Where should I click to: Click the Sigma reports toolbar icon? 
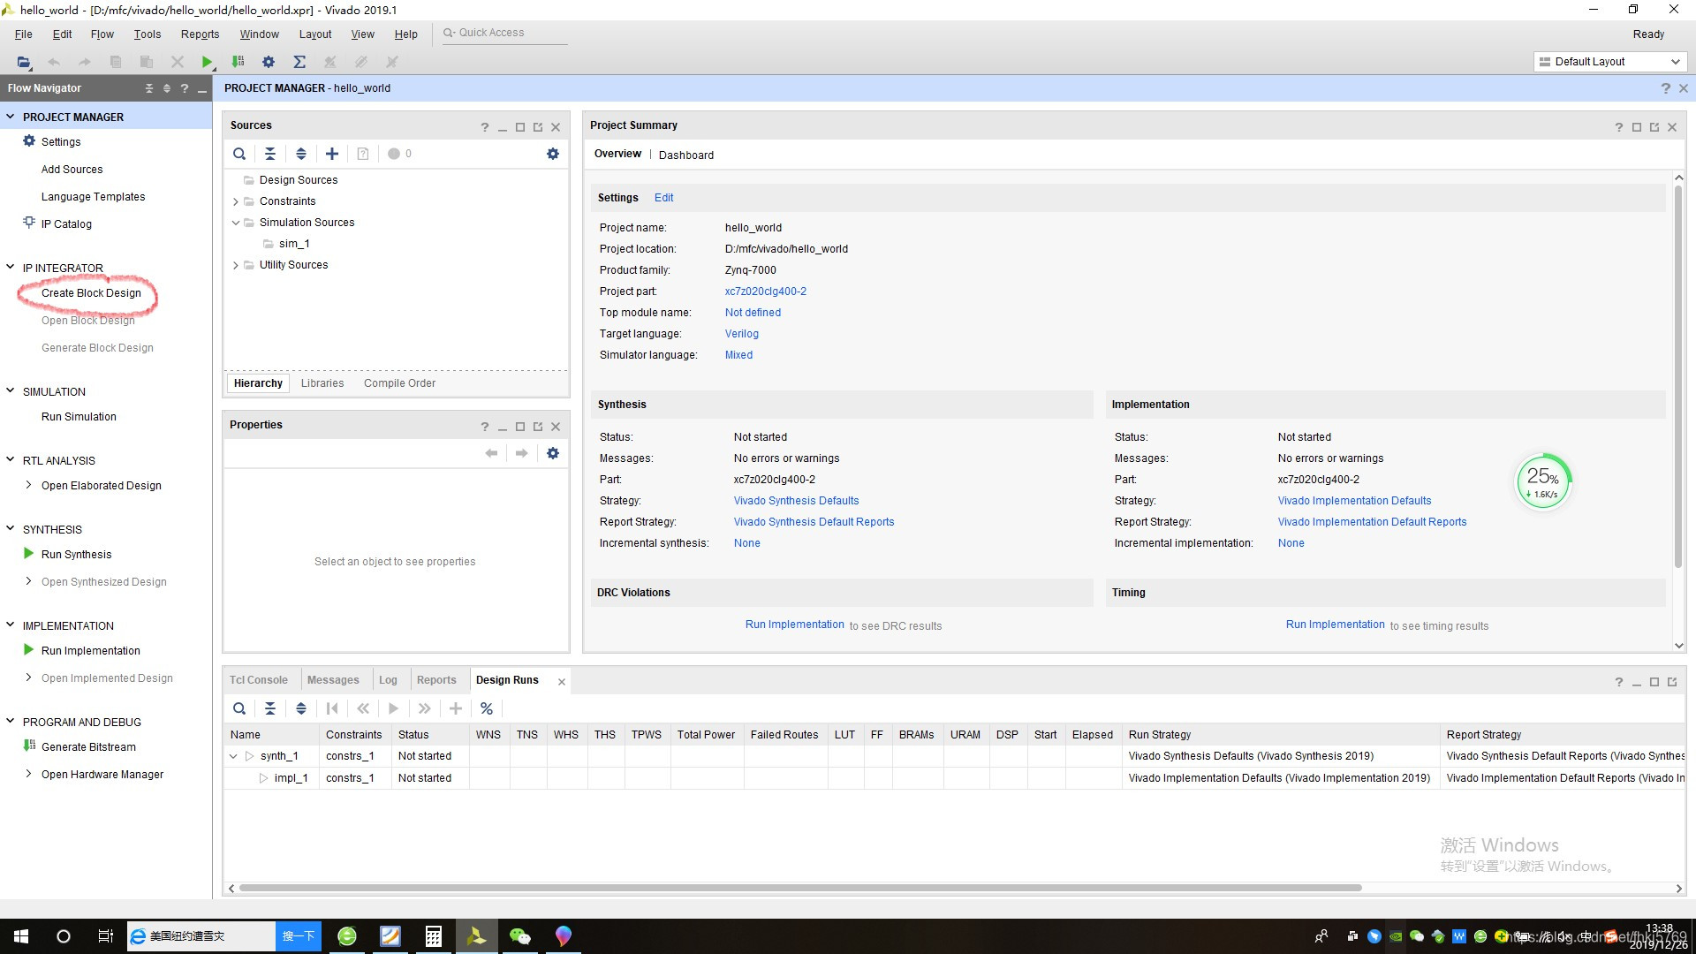(x=299, y=62)
